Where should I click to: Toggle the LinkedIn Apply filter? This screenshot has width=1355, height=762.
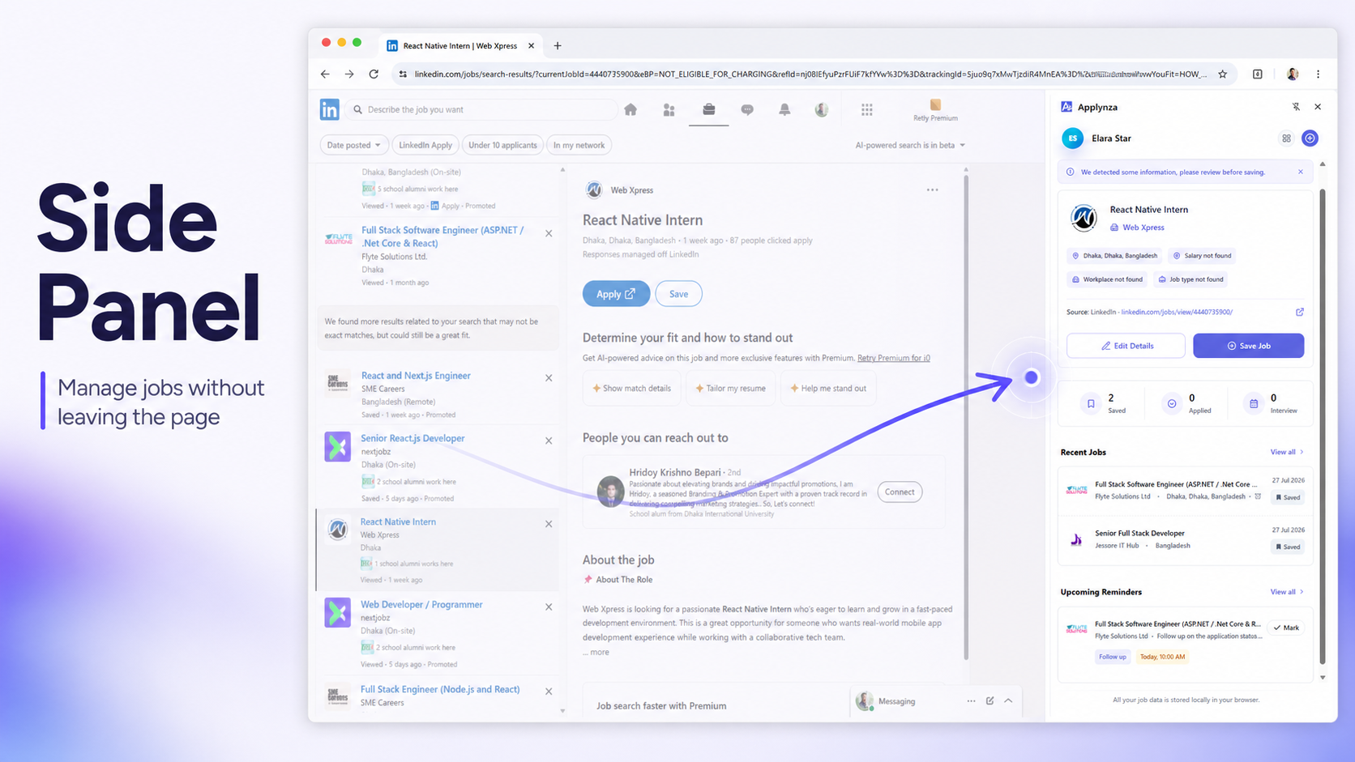[x=425, y=145]
